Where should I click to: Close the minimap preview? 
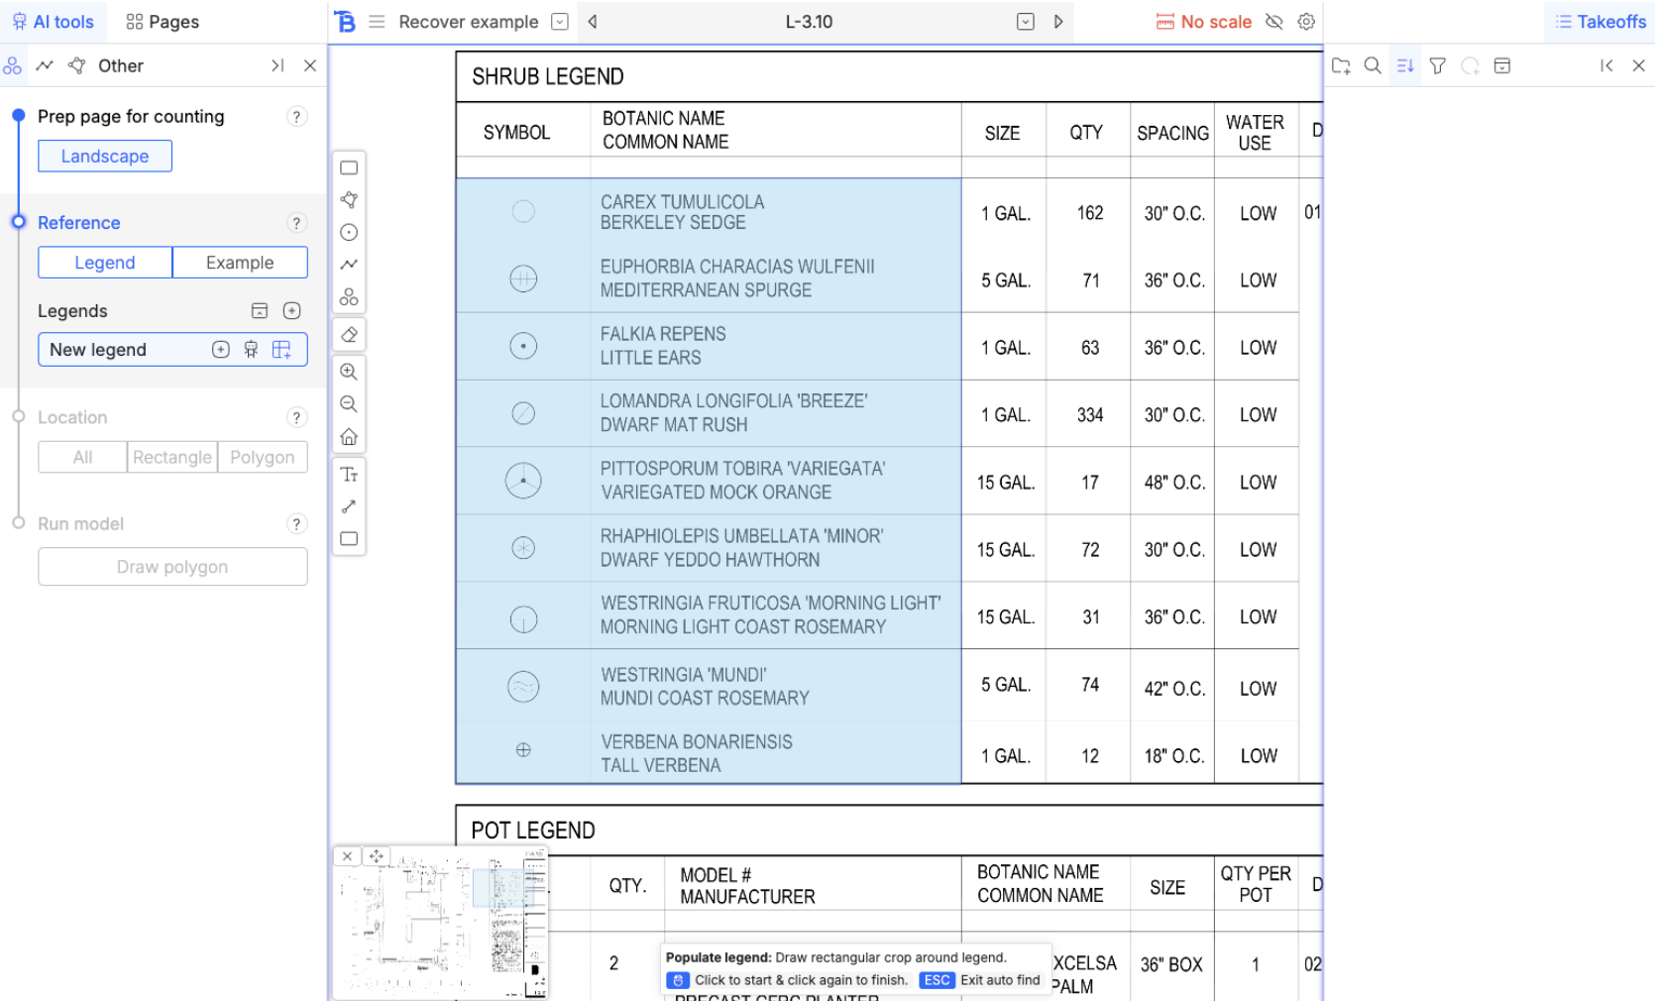(x=347, y=856)
